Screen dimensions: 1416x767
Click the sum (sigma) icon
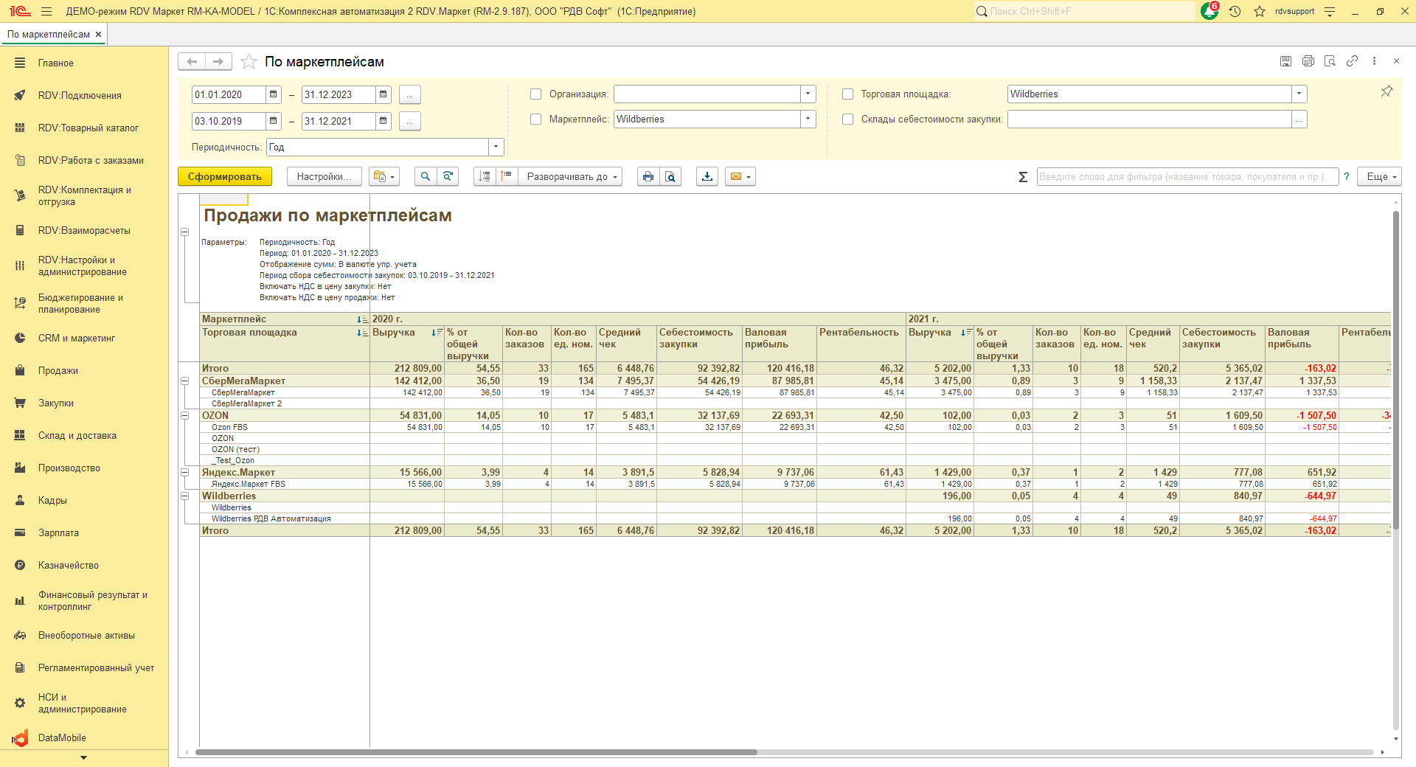(x=1022, y=177)
